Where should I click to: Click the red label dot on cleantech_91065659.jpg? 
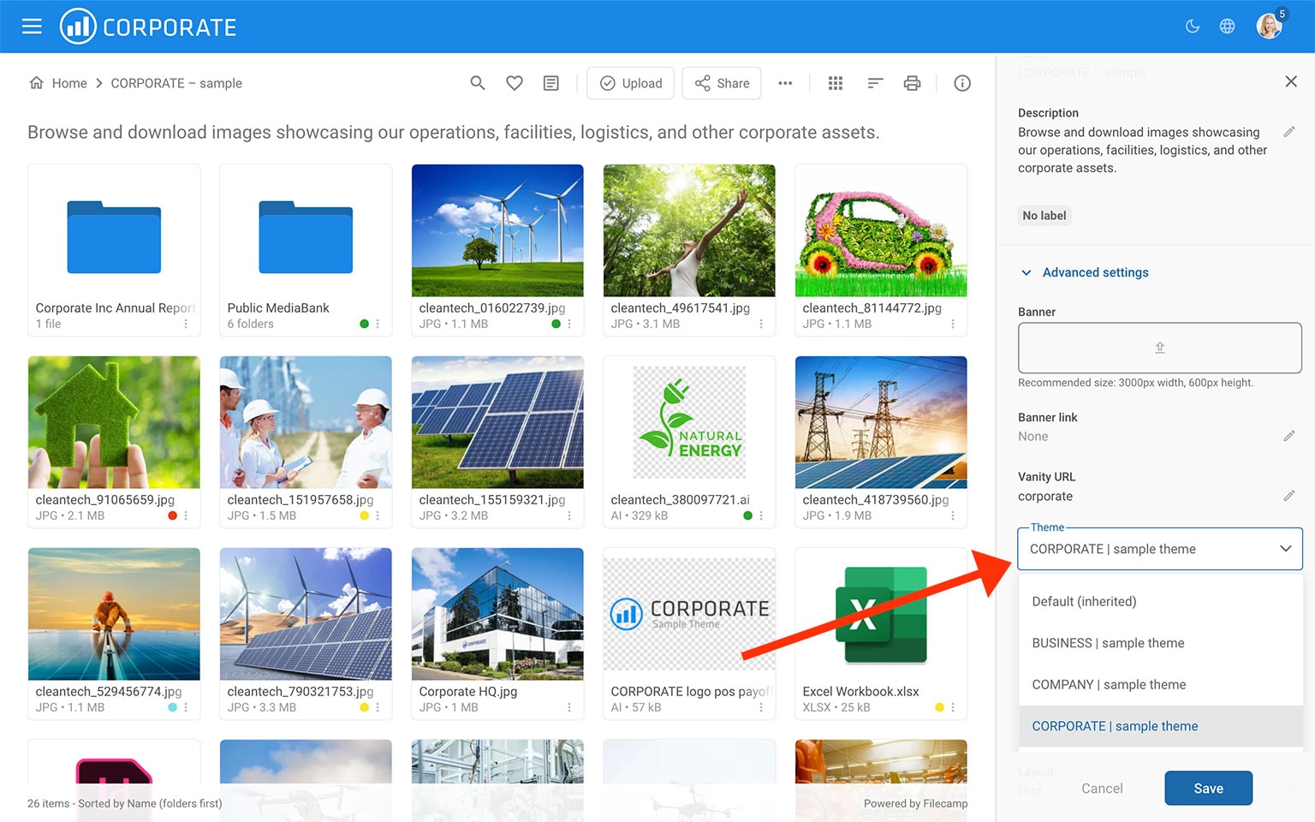(x=172, y=515)
